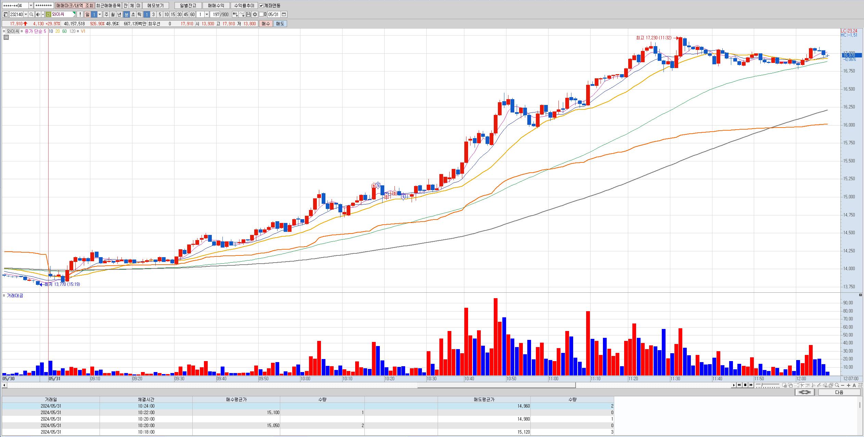Open the minute interval value dropdown
864x437 pixels.
pyautogui.click(x=207, y=14)
